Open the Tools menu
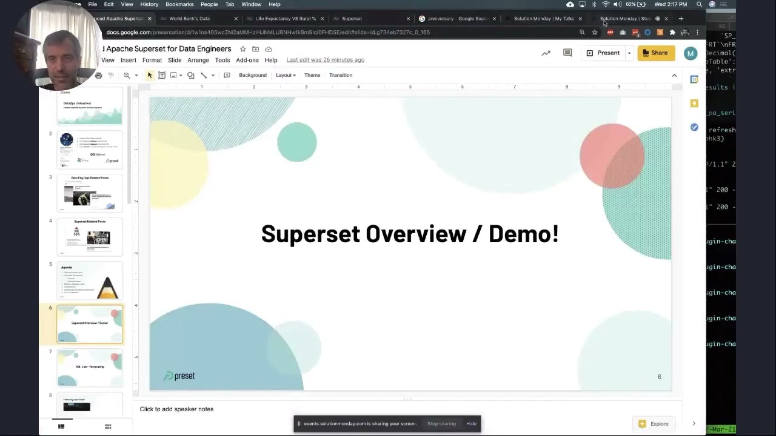 tap(222, 60)
